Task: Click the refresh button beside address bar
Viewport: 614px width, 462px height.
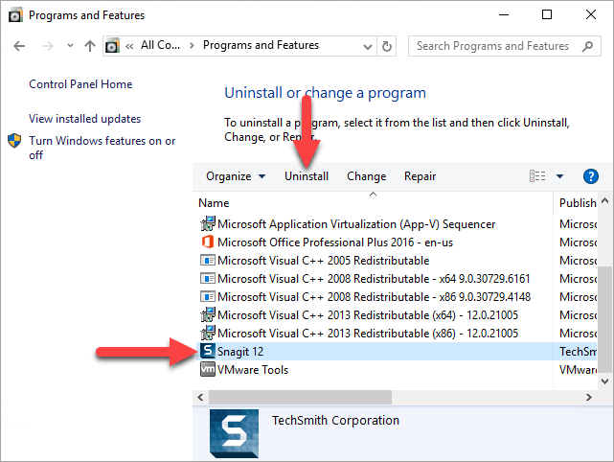Action: pyautogui.click(x=387, y=46)
